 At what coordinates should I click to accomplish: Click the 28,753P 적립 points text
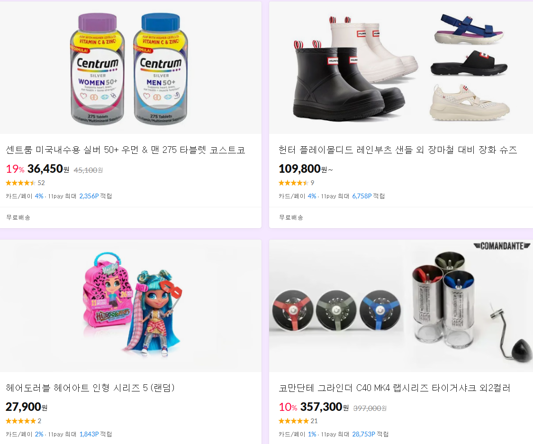point(370,434)
